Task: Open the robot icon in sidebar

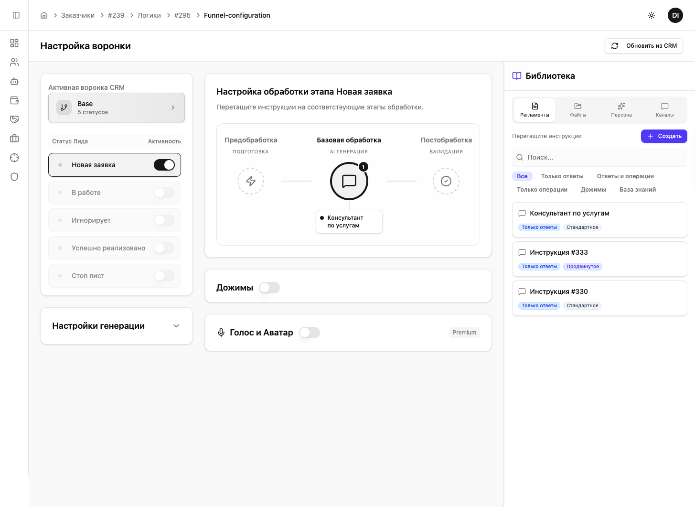Action: coord(14,81)
